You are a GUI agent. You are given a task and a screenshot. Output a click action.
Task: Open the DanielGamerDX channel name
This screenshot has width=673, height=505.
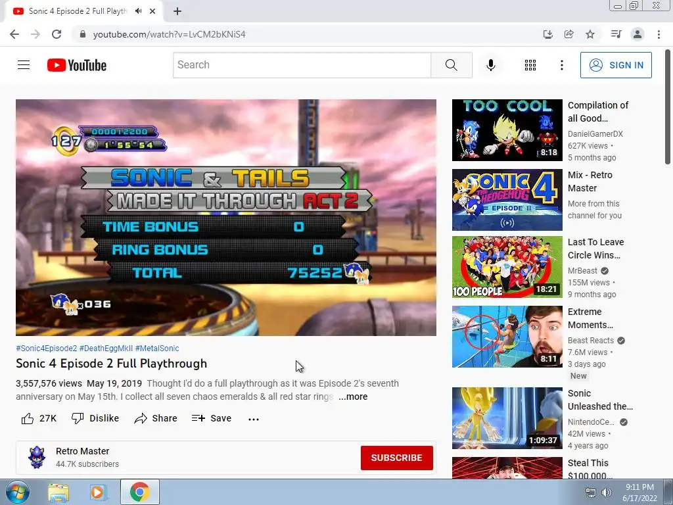pos(595,134)
